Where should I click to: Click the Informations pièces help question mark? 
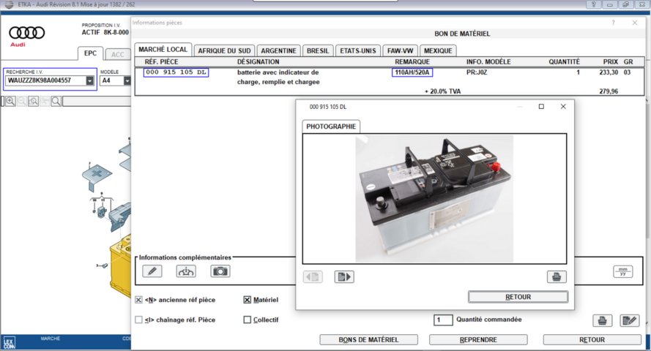point(613,23)
